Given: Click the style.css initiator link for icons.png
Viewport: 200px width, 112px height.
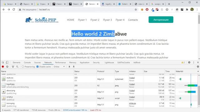Looking at the screenshot, I should [x=132, y=103].
